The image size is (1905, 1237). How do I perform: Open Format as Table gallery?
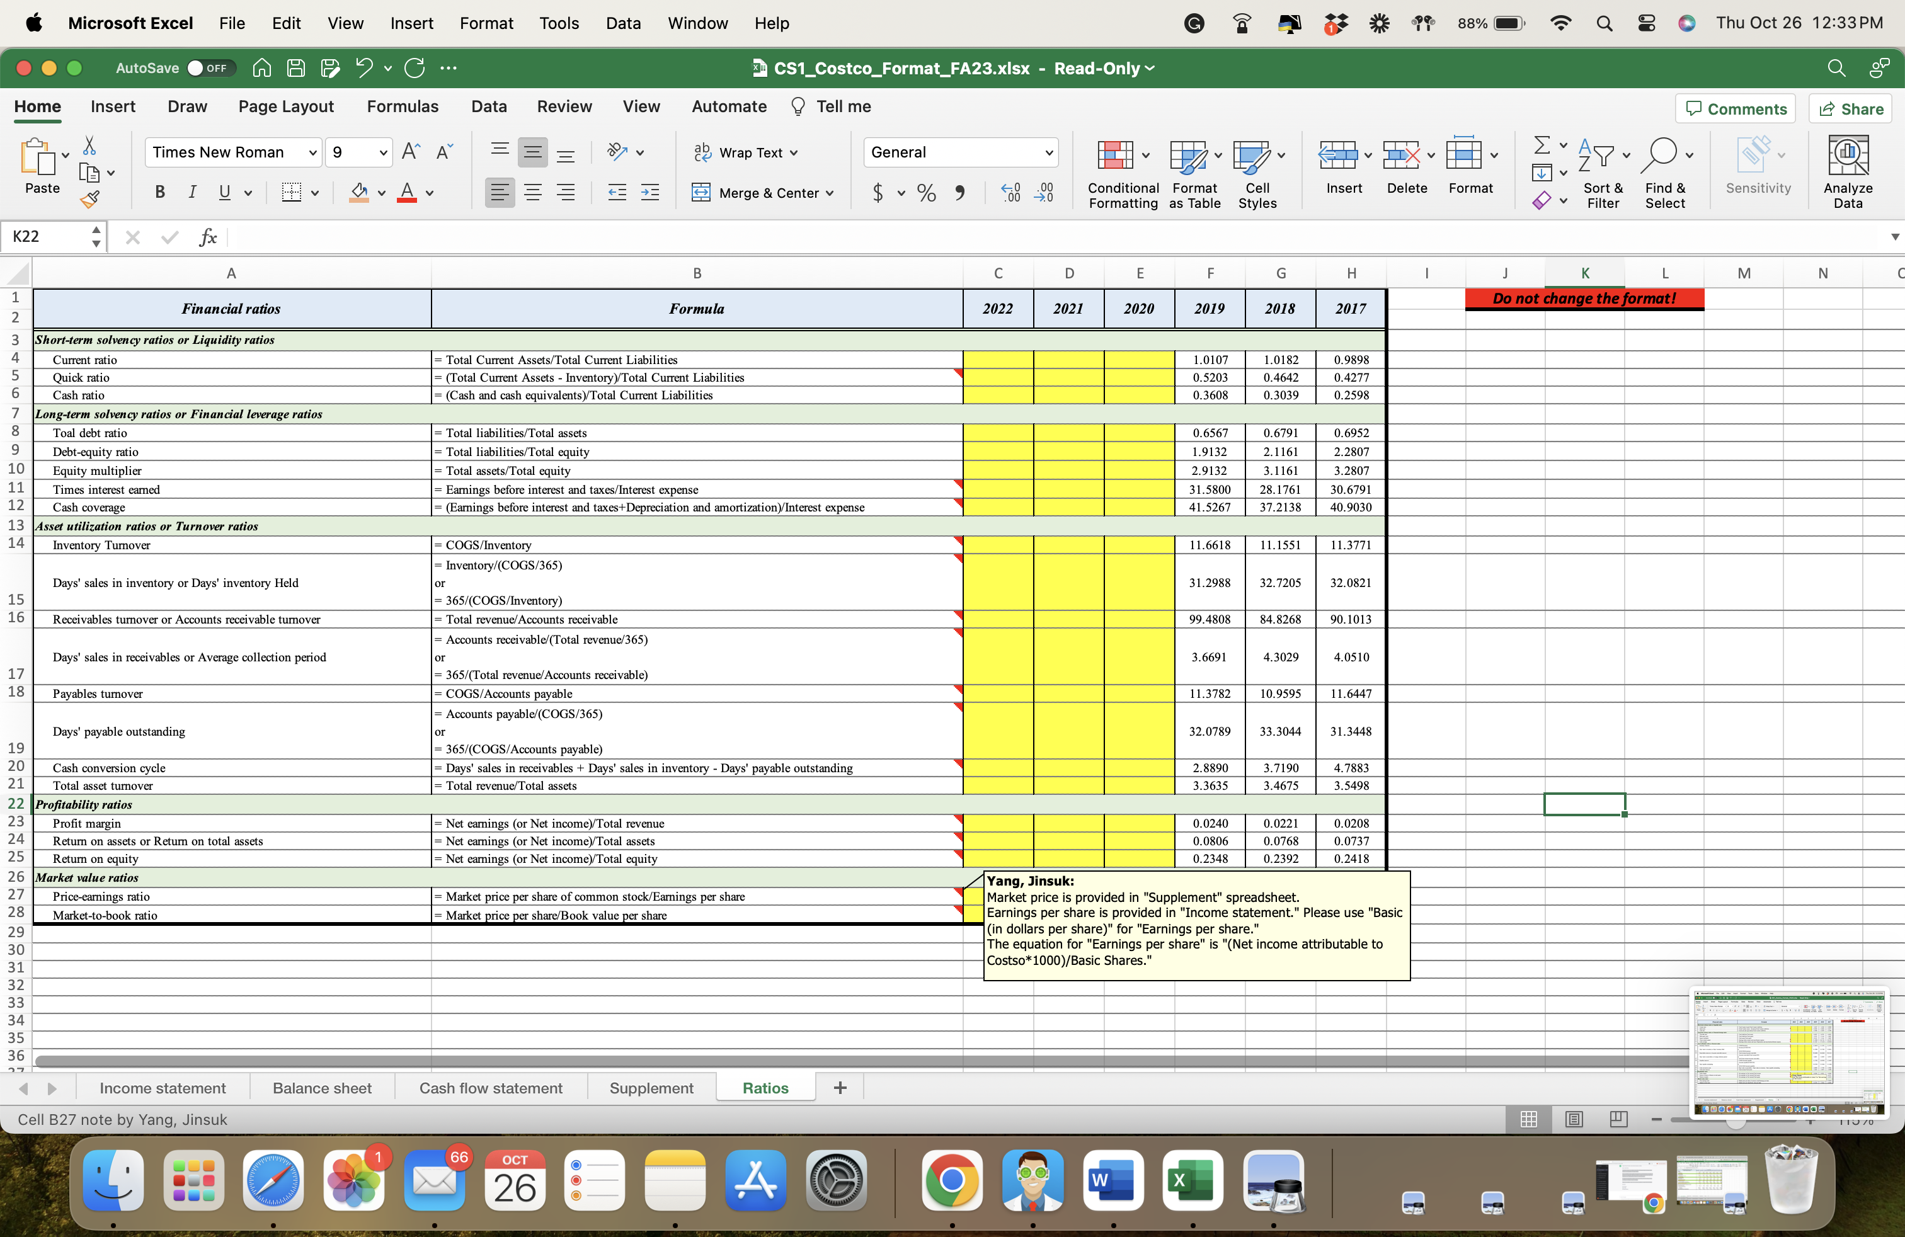tap(1195, 173)
